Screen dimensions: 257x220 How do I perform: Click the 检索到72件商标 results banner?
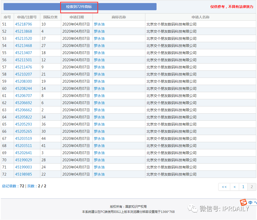pyautogui.click(x=80, y=7)
